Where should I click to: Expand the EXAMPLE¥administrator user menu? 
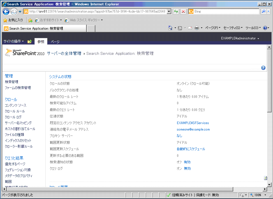pyautogui.click(x=240, y=38)
